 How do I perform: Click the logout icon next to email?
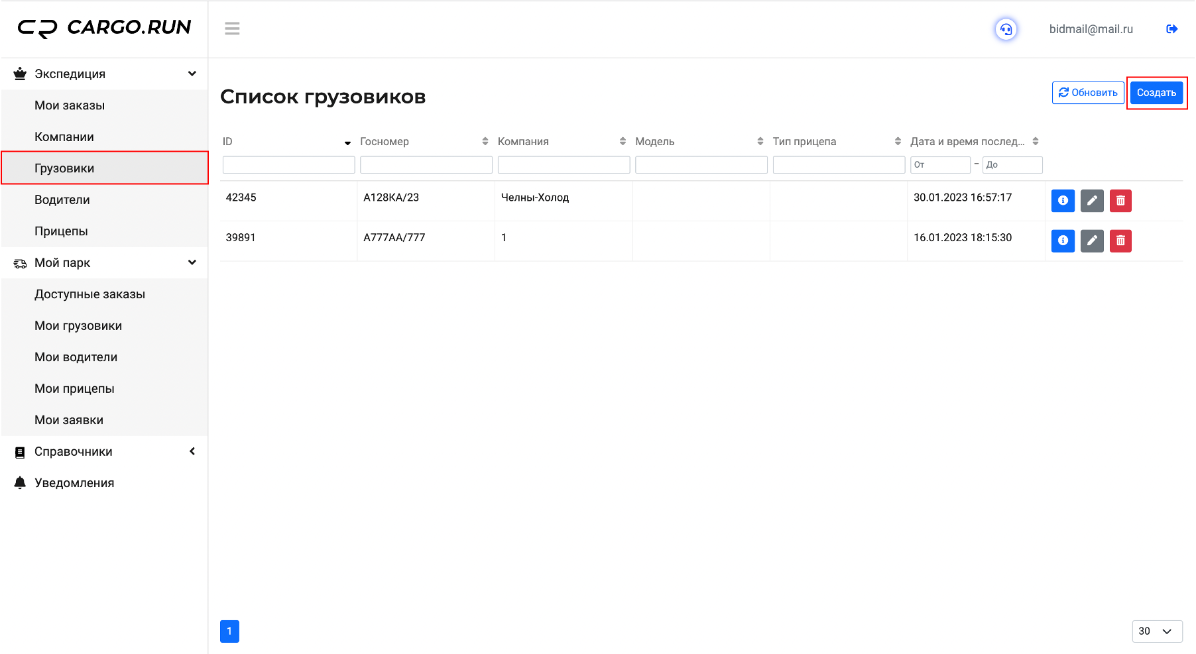[1171, 29]
